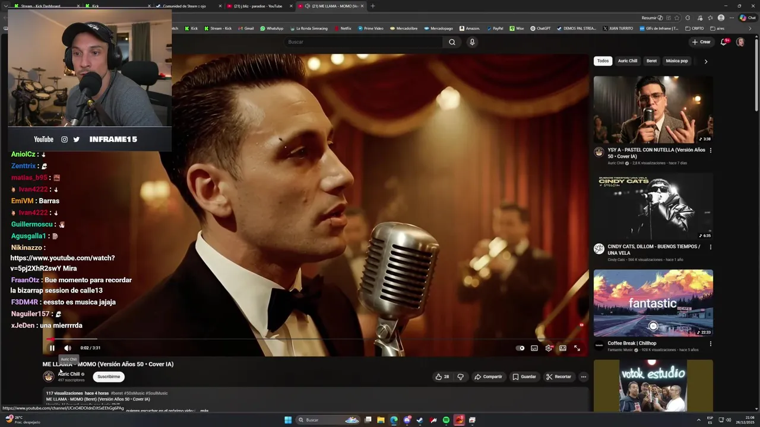Open Steam from the taskbar

(420, 420)
